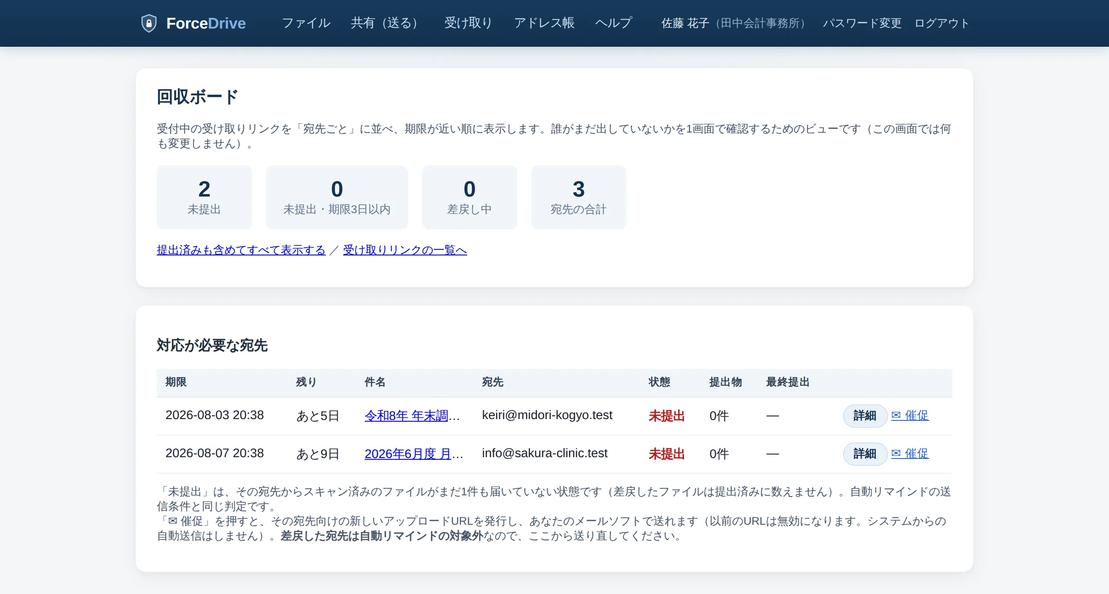Click the あと9日 remaining cell
This screenshot has height=594, width=1109.
coord(318,454)
